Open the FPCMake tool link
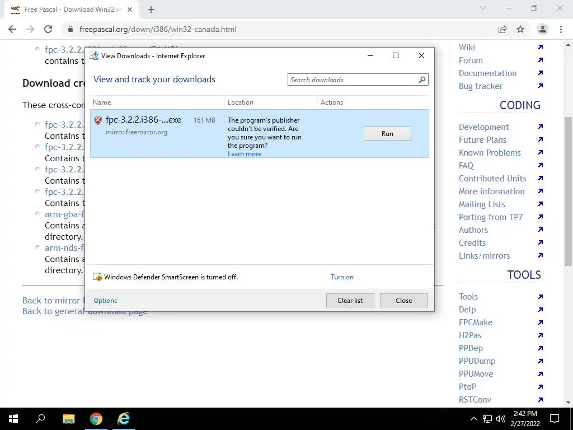573x430 pixels. 476,322
